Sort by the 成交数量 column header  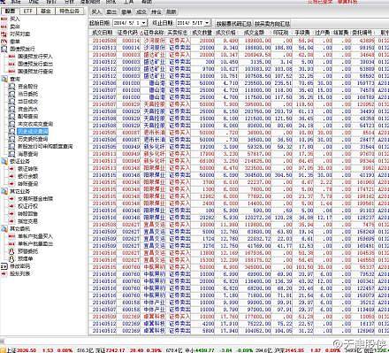coord(202,33)
